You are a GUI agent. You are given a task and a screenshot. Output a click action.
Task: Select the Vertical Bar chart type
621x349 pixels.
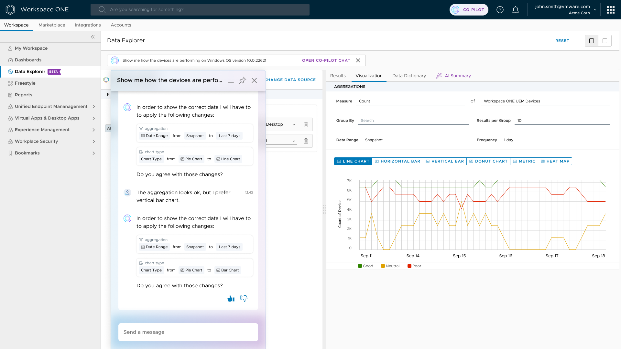coord(445,161)
